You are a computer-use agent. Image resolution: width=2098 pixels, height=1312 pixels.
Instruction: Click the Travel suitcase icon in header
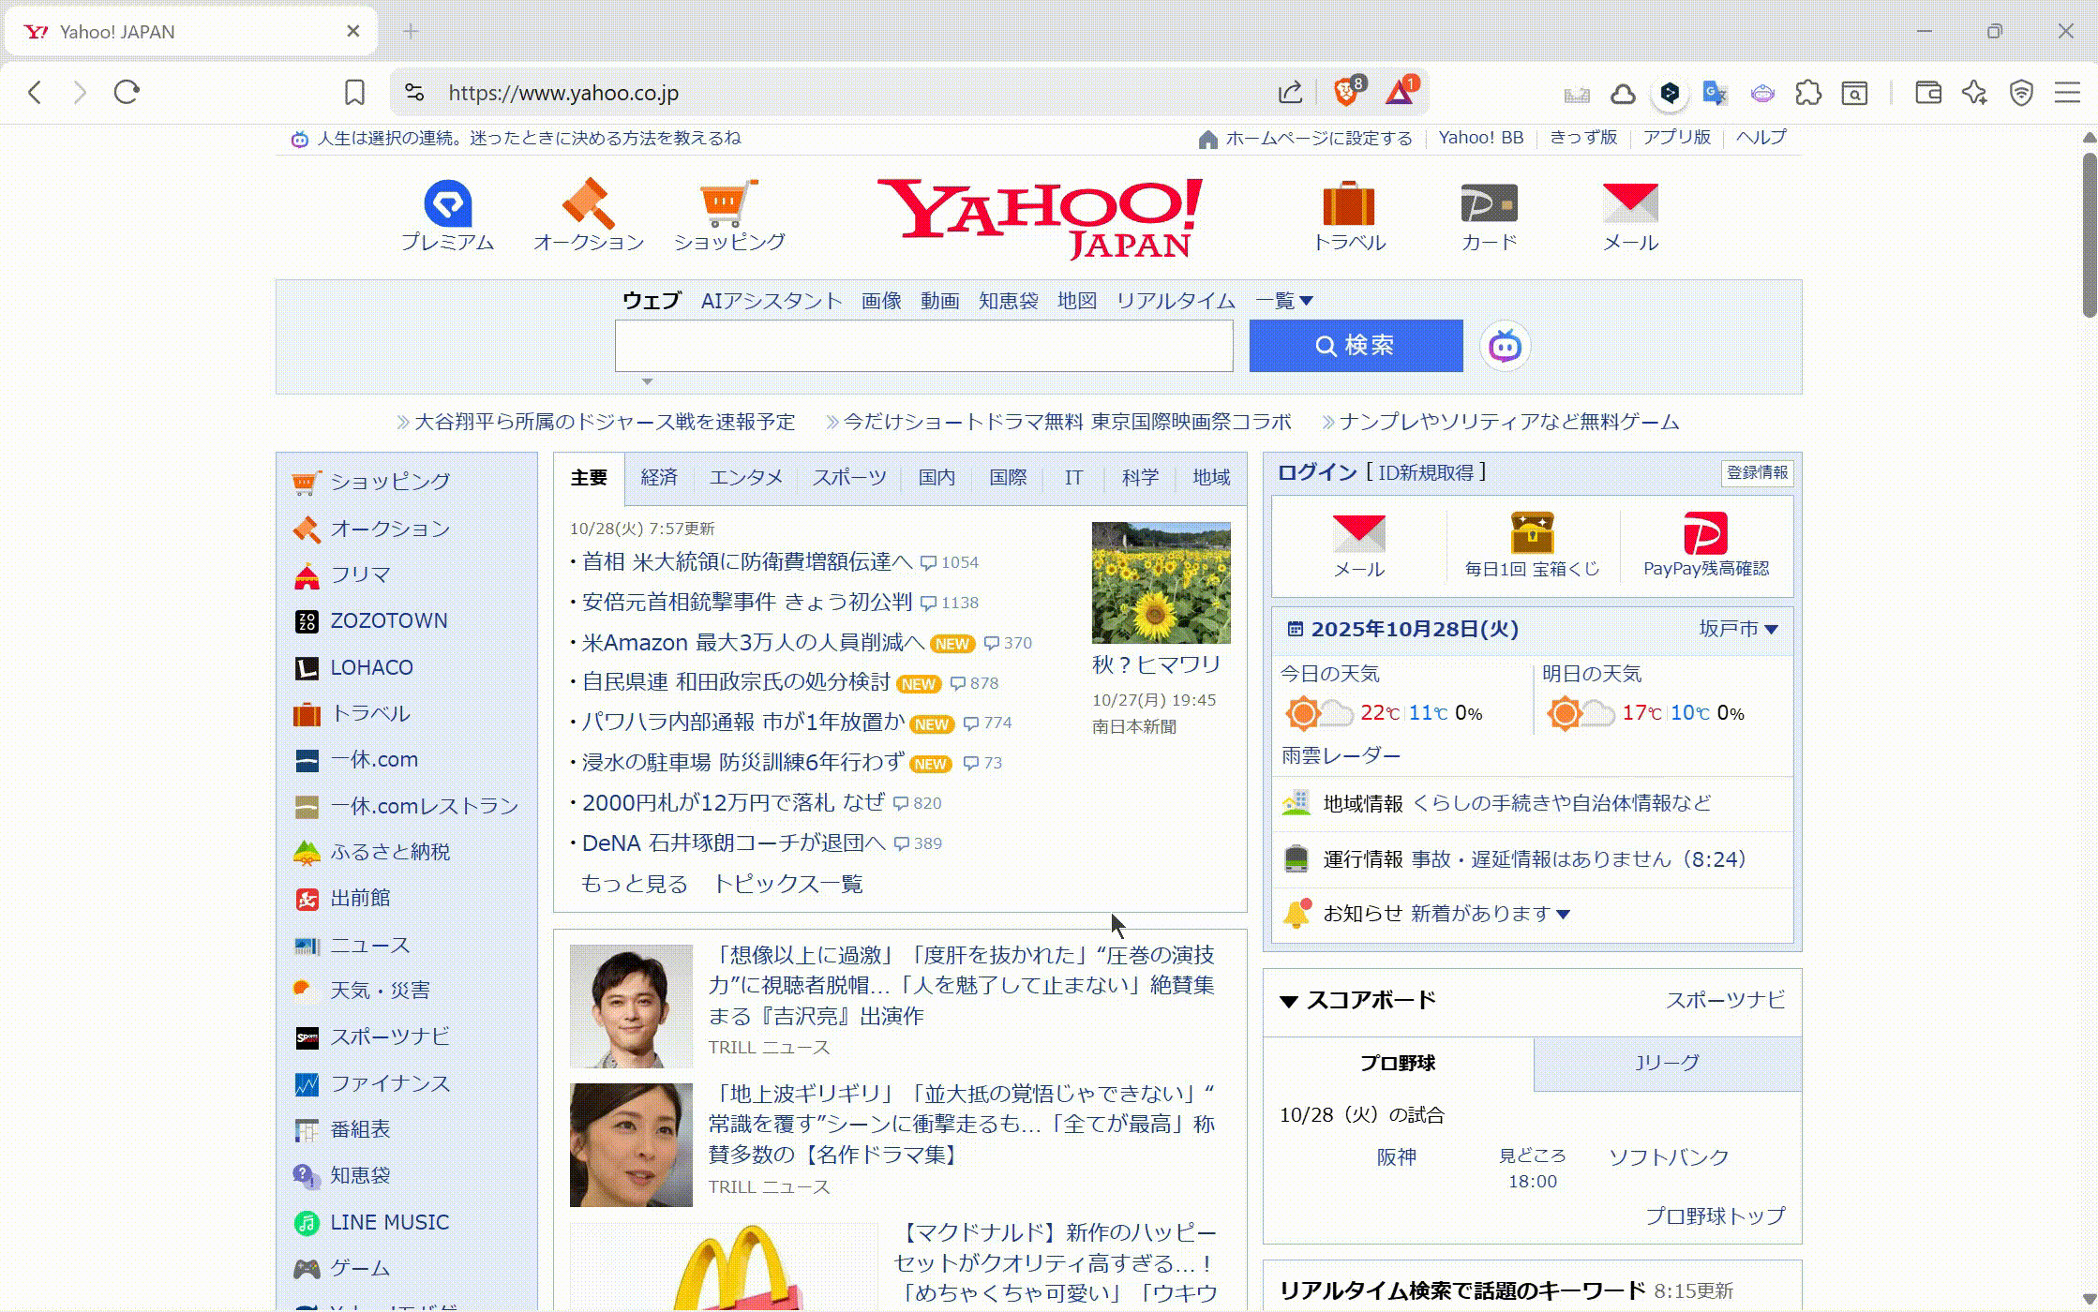click(1348, 204)
